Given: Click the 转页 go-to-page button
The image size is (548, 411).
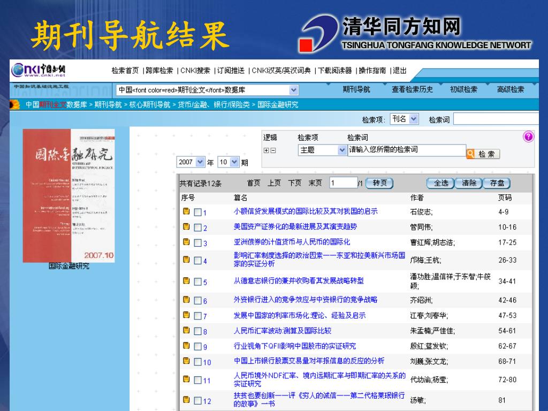Looking at the screenshot, I should pyautogui.click(x=379, y=183).
